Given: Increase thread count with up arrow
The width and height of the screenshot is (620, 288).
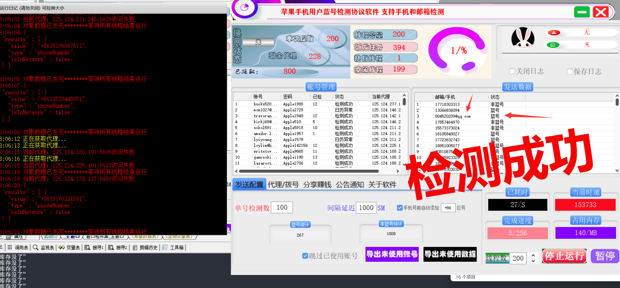Looking at the screenshot, I should click(533, 255).
